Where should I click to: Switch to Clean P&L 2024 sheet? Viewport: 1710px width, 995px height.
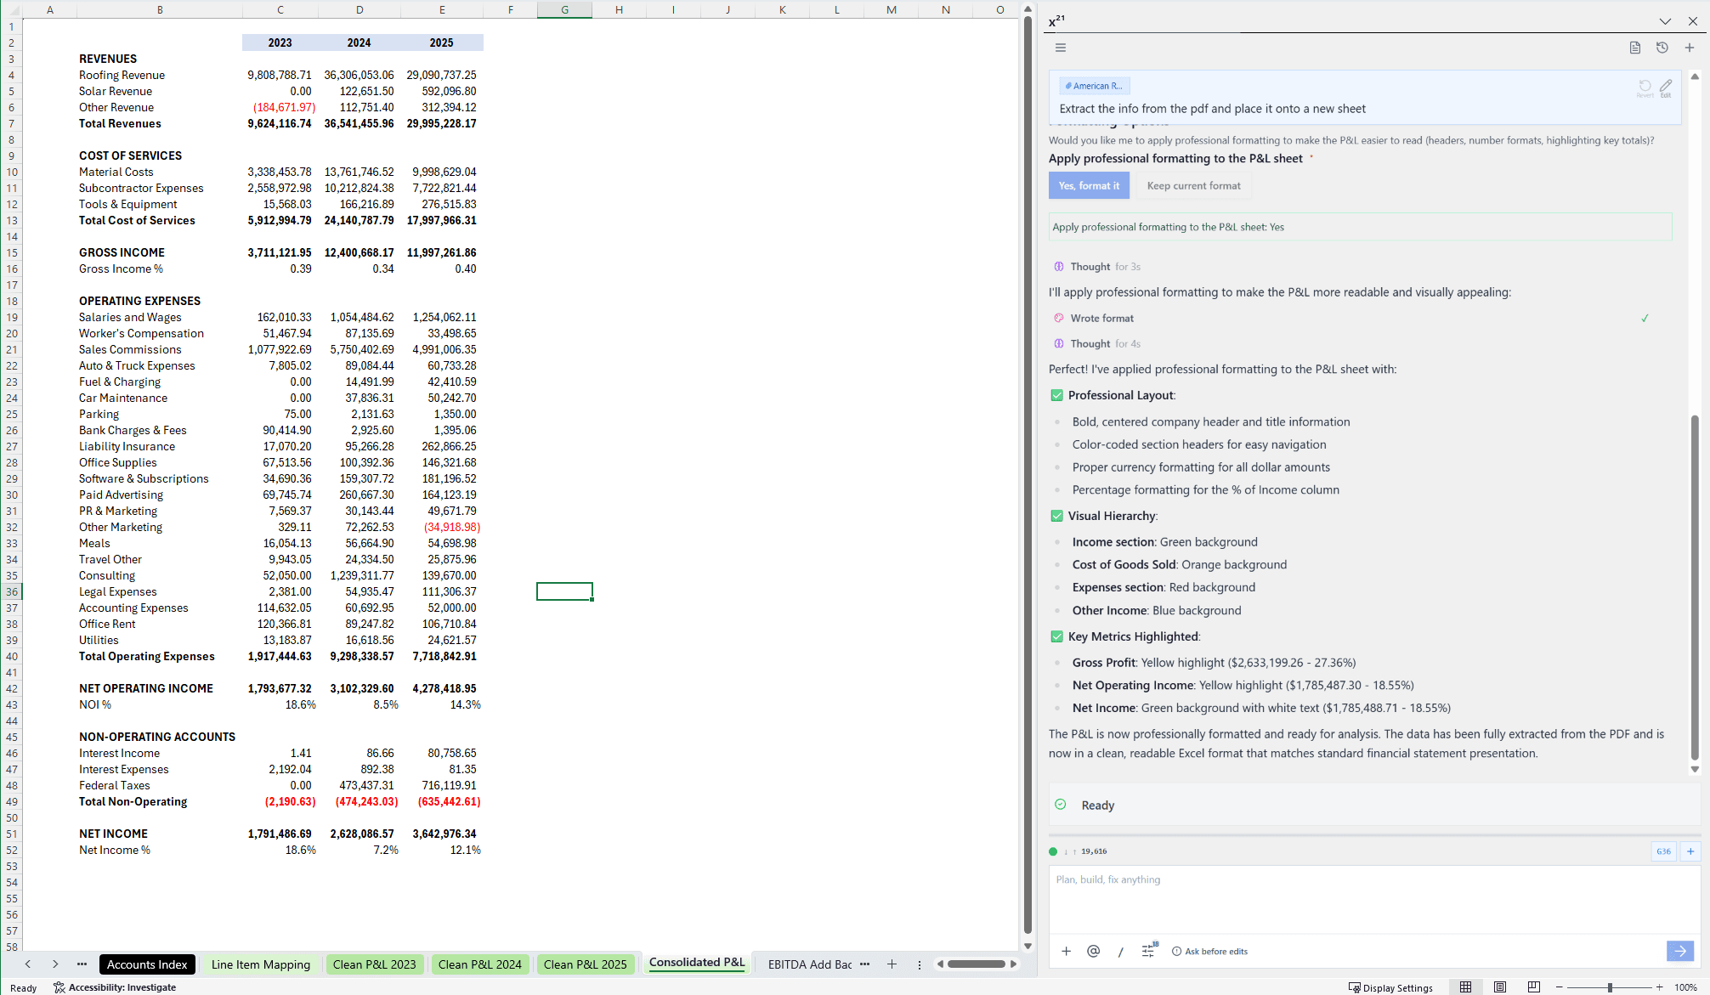[479, 964]
